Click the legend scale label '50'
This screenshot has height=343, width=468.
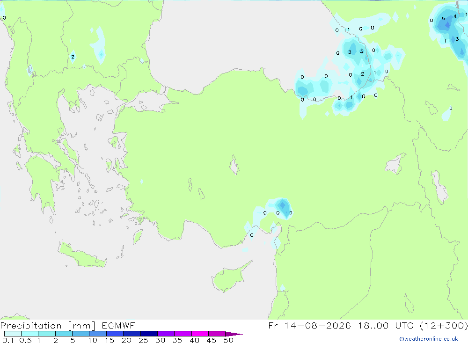pos(229,340)
